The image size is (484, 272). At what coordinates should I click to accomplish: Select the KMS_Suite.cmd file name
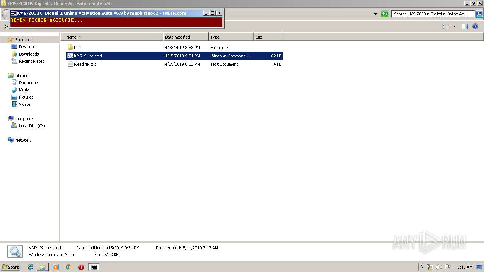[88, 56]
